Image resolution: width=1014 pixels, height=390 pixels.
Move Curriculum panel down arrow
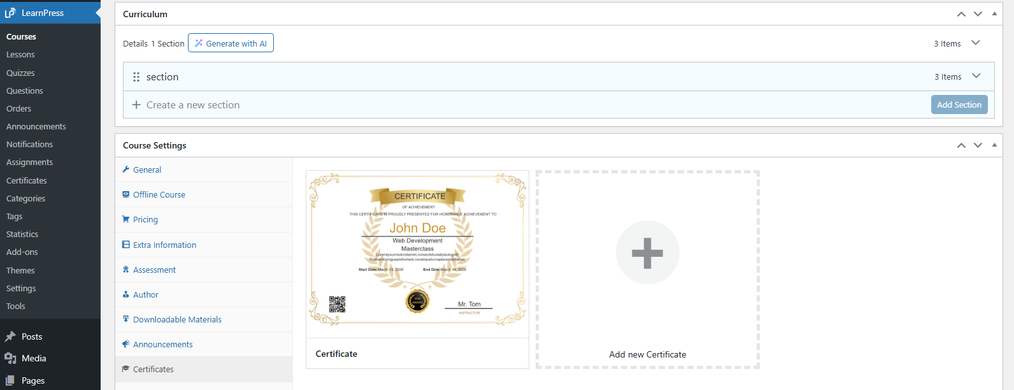pos(978,14)
